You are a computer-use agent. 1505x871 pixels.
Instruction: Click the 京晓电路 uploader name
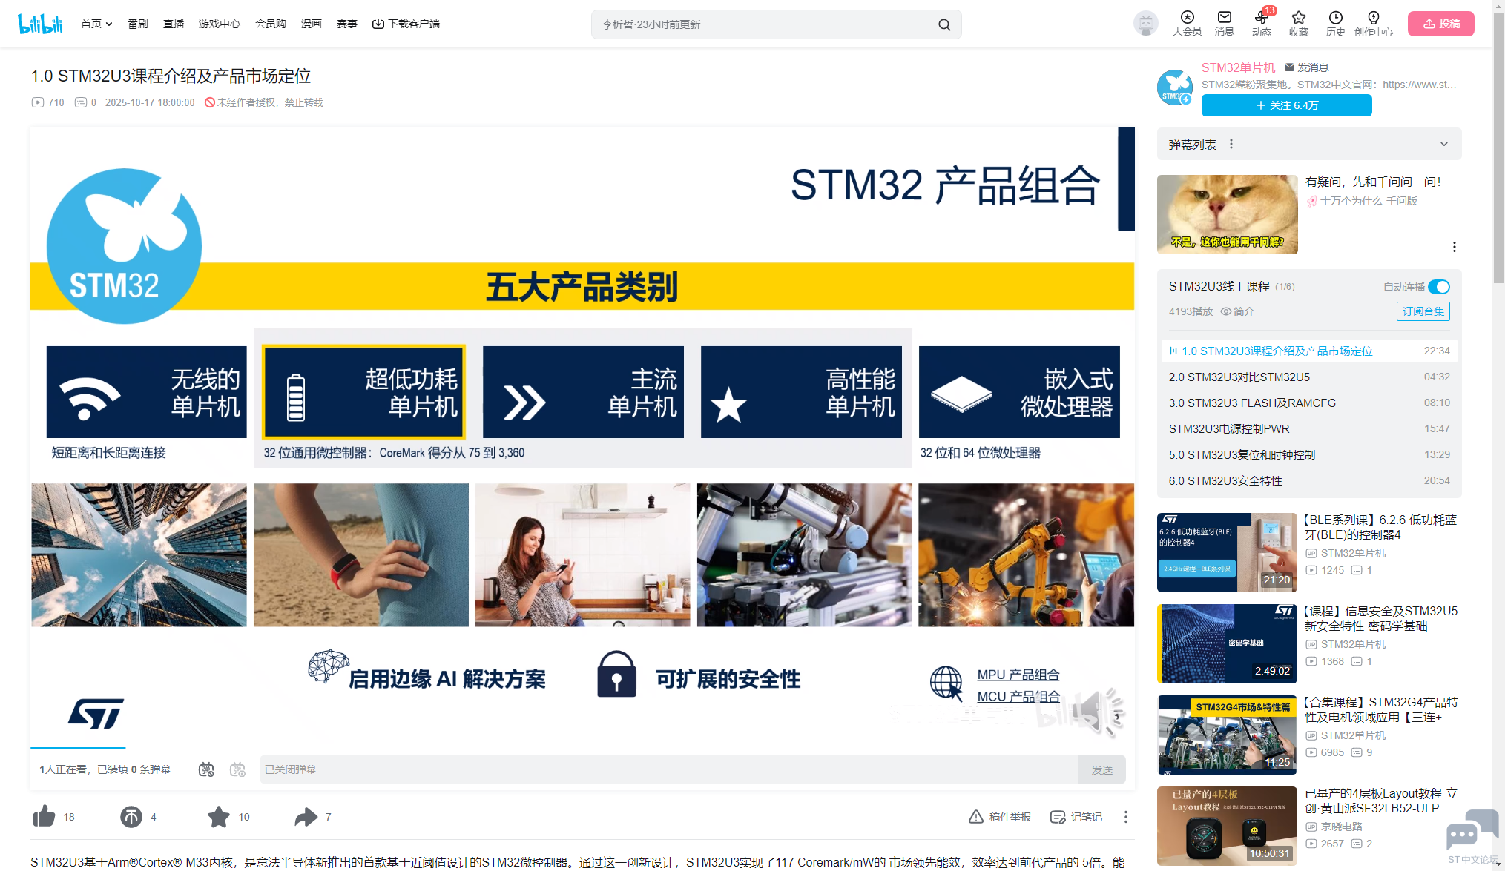click(1341, 827)
